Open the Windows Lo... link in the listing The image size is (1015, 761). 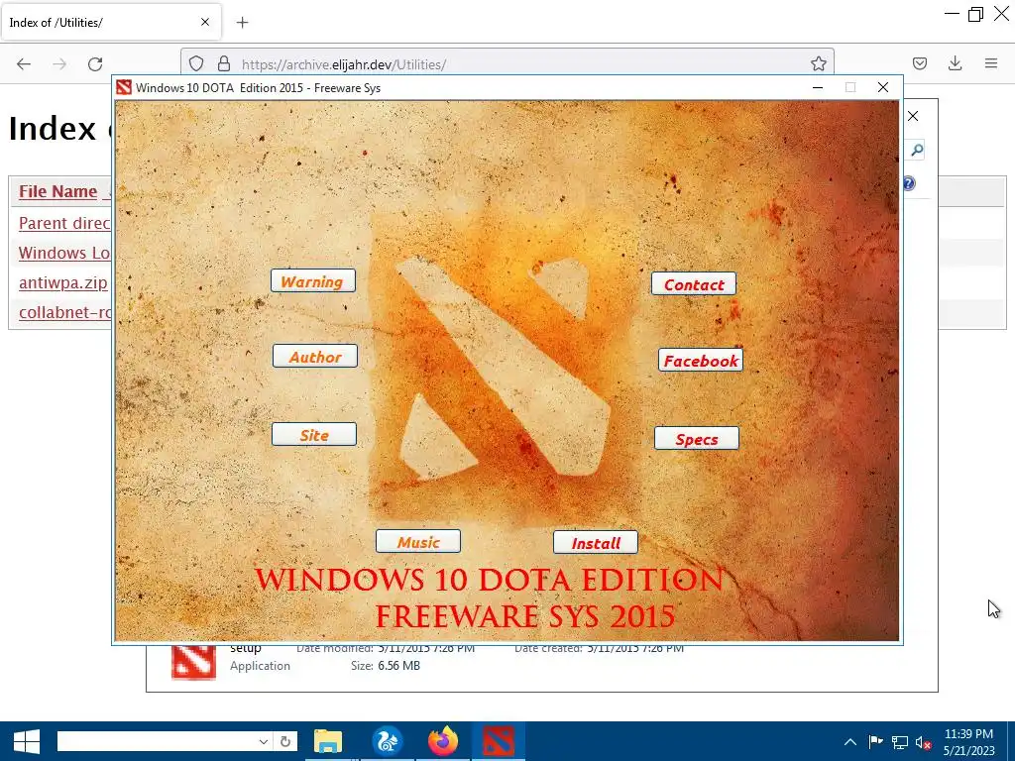(64, 253)
